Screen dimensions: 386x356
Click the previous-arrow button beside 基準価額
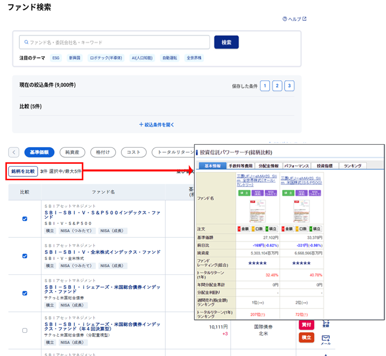(x=14, y=153)
